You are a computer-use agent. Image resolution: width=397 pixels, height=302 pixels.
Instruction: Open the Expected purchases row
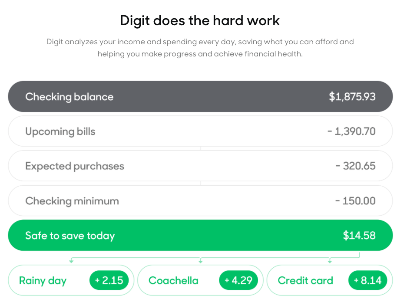200,166
